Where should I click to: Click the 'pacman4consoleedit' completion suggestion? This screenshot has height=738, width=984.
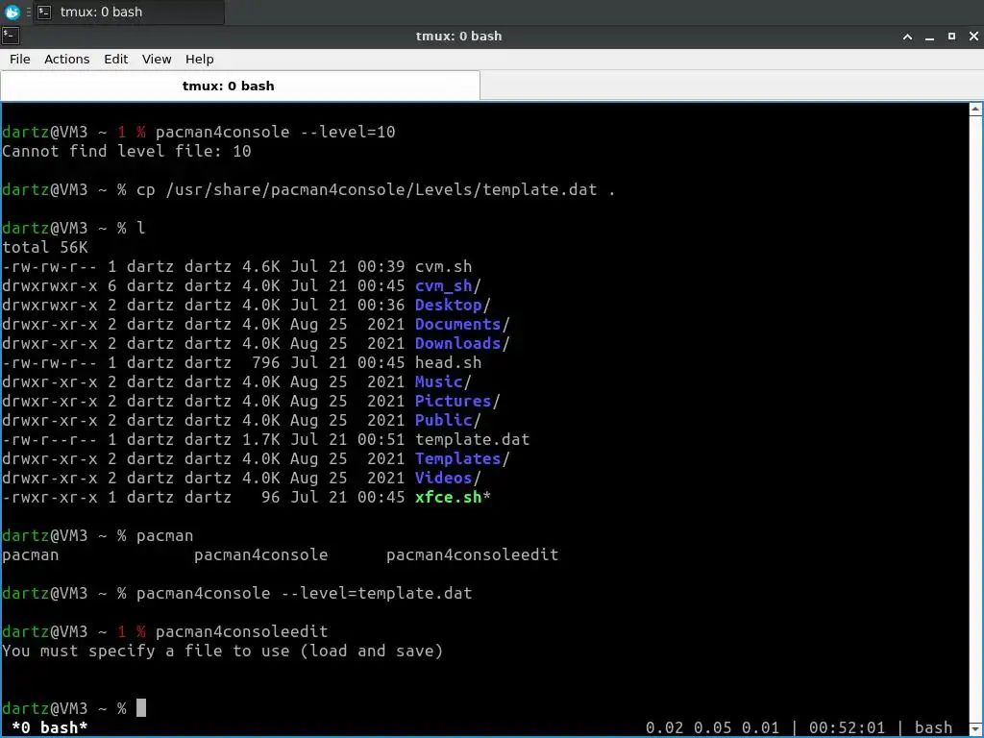[x=472, y=554]
